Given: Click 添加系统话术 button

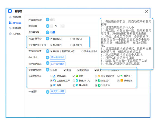Looking at the screenshot, I should (58, 57).
